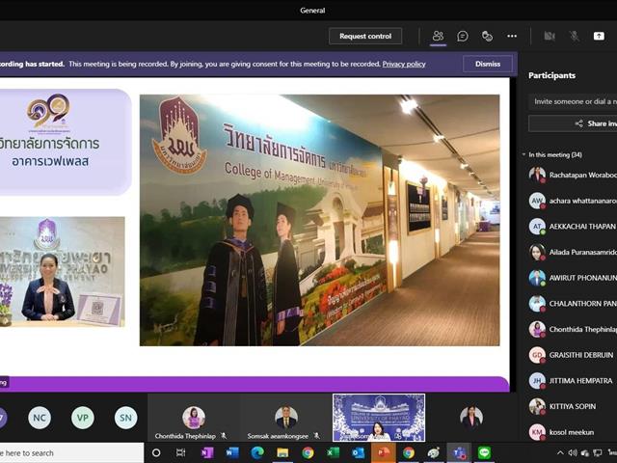Screen dimensions: 617x463
Task: Open Cortana circle icon on taskbar
Action: tap(156, 453)
